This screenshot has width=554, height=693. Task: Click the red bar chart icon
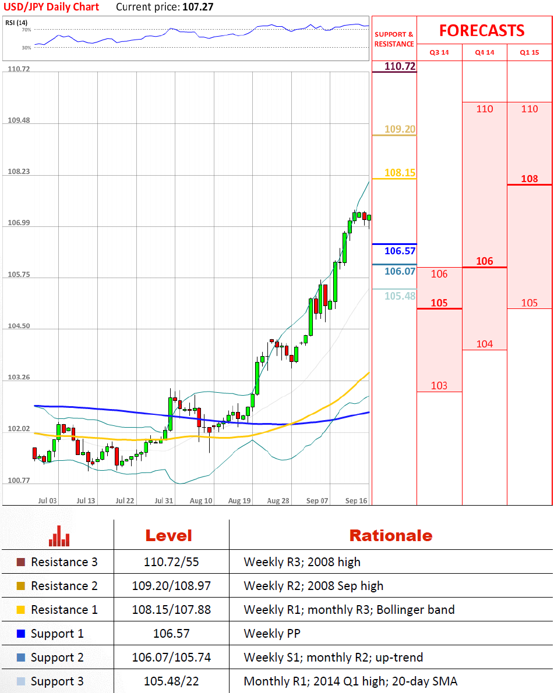[x=59, y=536]
